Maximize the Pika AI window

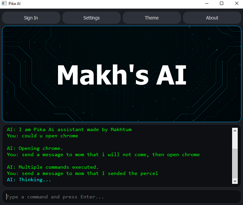click(222, 3)
